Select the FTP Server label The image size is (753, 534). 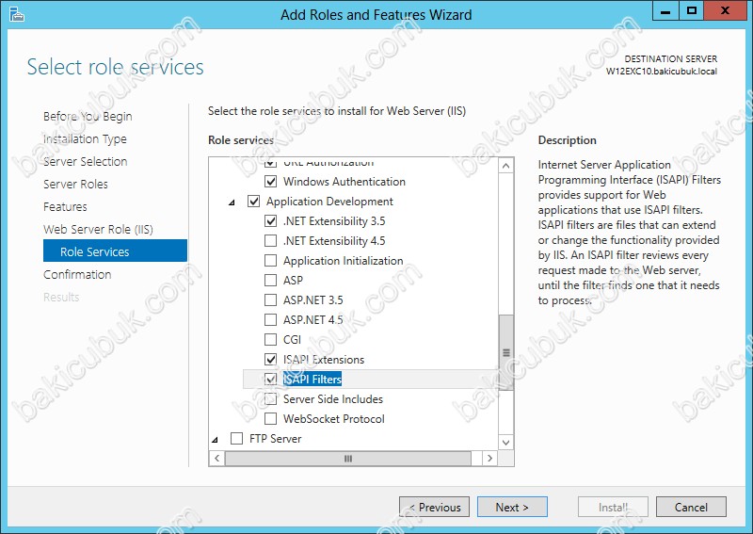tap(275, 438)
